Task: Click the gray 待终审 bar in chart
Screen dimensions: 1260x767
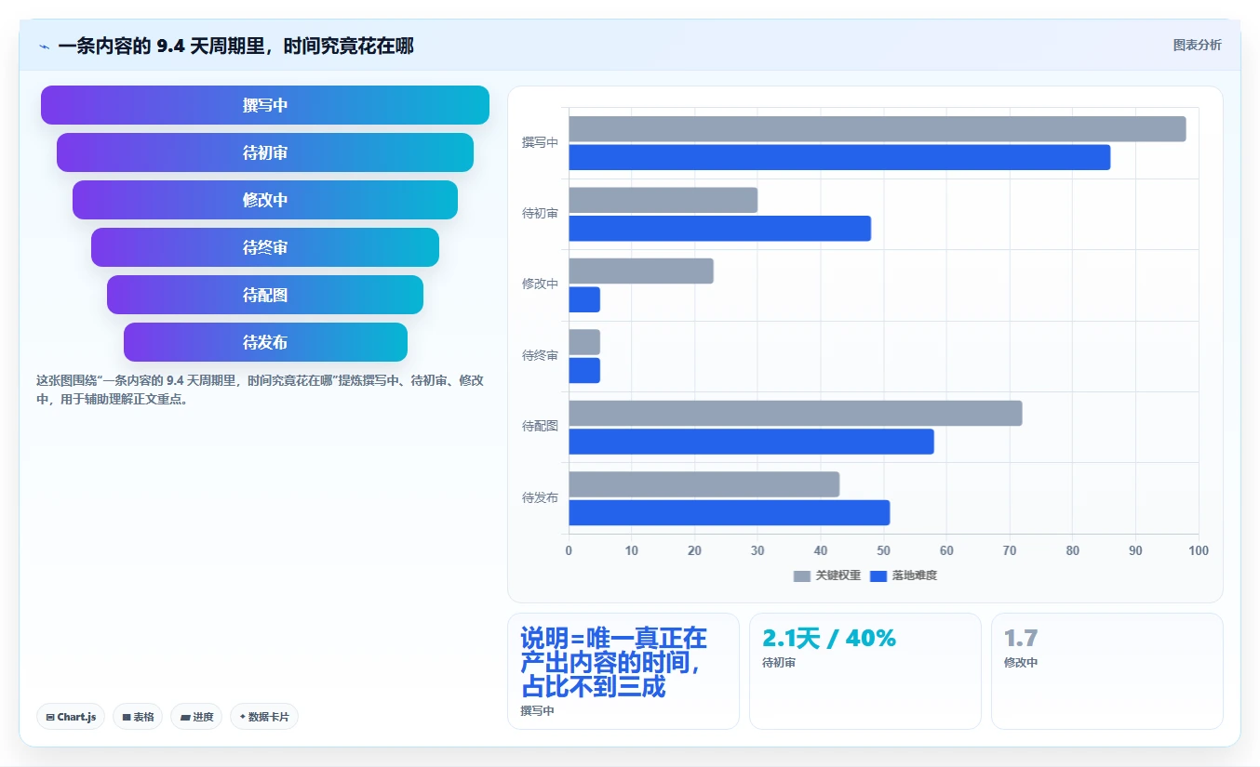Action: click(584, 342)
